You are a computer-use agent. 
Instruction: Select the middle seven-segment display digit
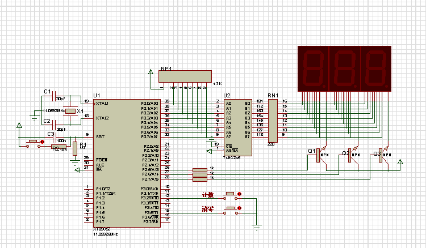point(345,69)
